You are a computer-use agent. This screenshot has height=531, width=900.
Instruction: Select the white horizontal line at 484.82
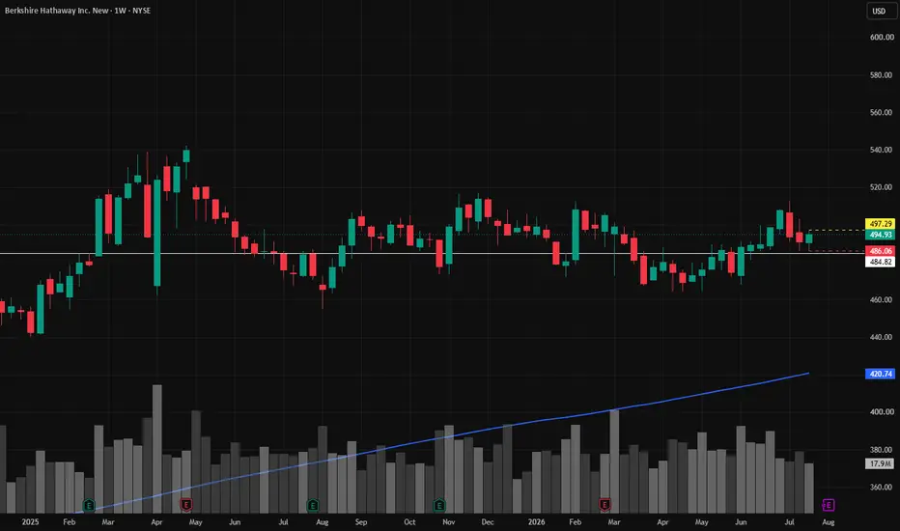pyautogui.click(x=433, y=253)
